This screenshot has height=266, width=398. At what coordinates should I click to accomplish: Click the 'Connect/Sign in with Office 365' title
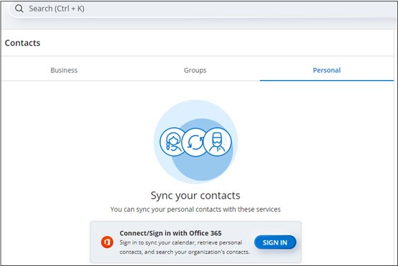coord(170,233)
